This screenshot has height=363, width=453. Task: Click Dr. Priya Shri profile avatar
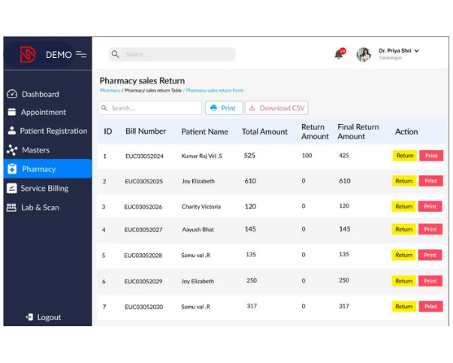point(364,54)
